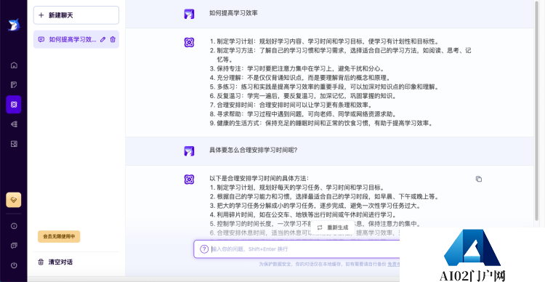The height and width of the screenshot is (282, 545).
Task: Click 新建聊天 new chat button
Action: tap(76, 15)
